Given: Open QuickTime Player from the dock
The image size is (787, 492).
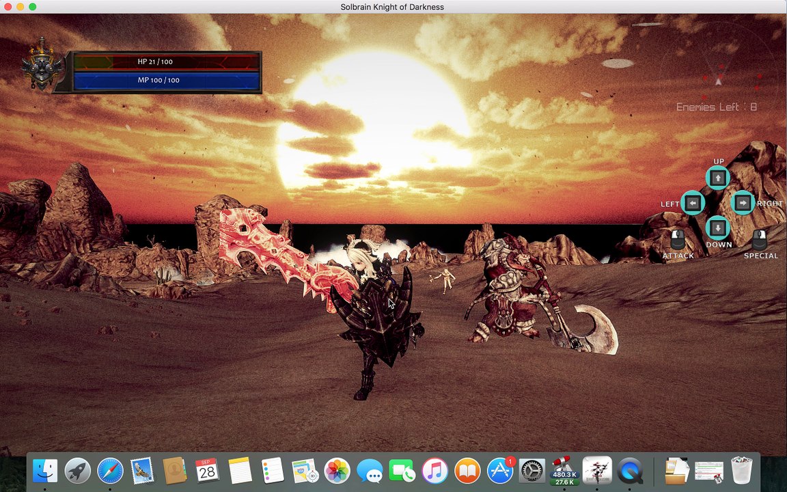Looking at the screenshot, I should pos(629,471).
